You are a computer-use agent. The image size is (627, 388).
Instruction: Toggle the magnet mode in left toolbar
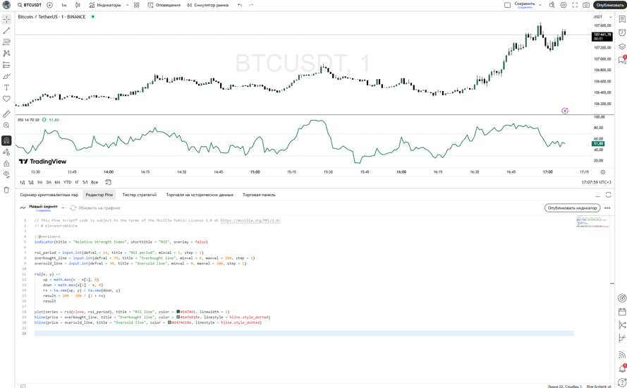(6, 140)
